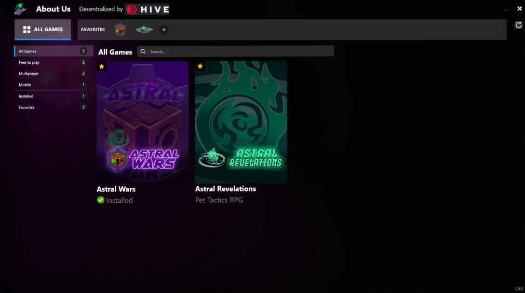Filter by Free to play
The height and width of the screenshot is (293, 525).
pos(53,62)
